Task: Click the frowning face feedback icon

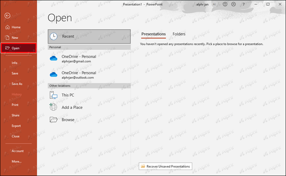Action: pyautogui.click(x=234, y=4)
